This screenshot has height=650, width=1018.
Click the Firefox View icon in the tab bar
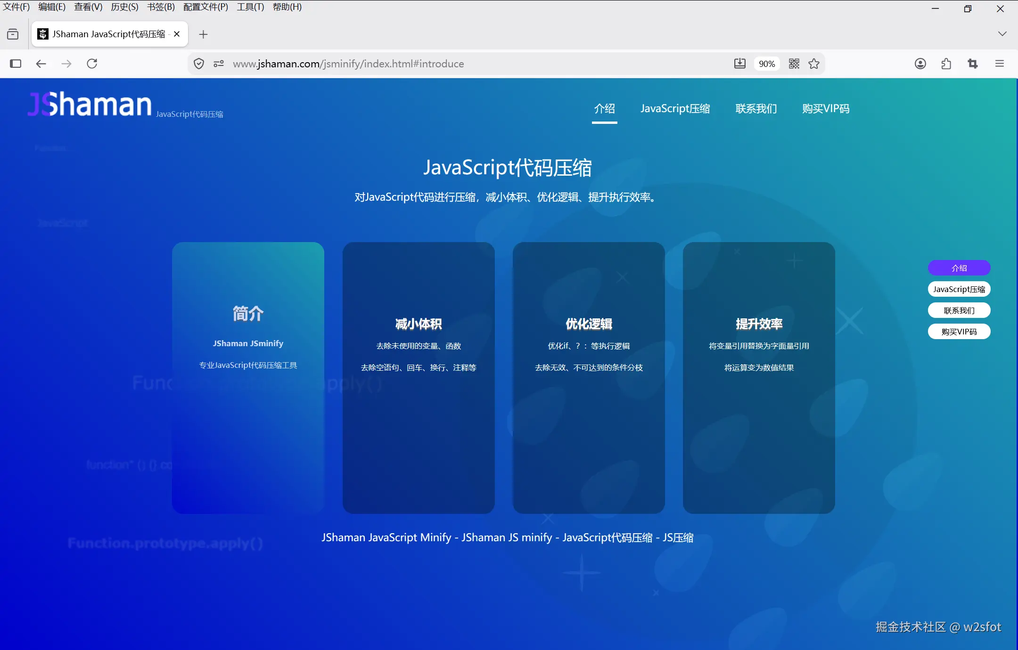click(x=13, y=34)
